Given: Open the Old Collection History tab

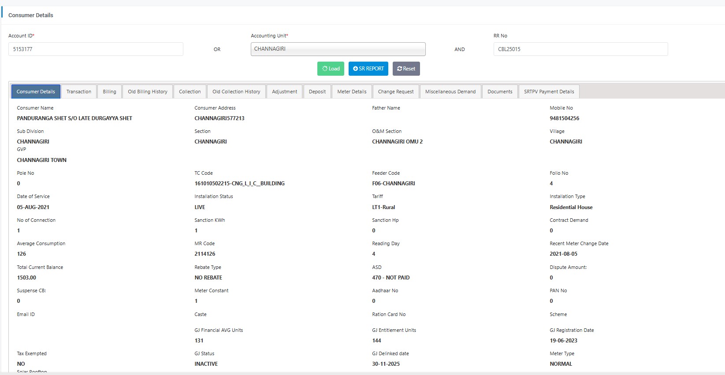Looking at the screenshot, I should click(x=236, y=92).
